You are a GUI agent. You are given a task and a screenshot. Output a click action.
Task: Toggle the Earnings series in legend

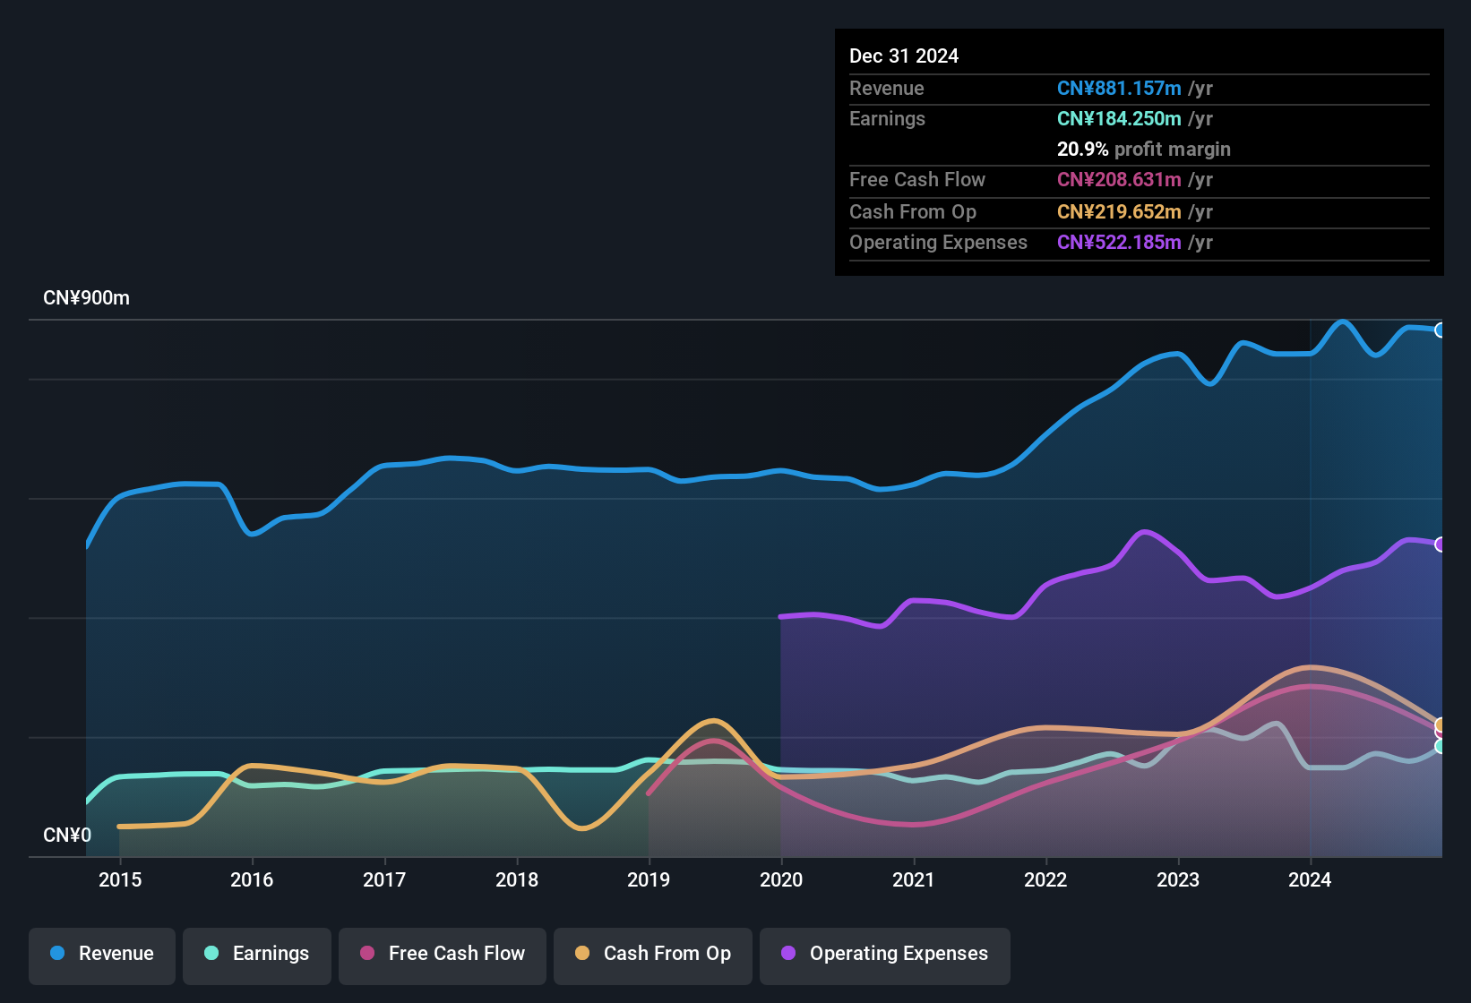(x=257, y=954)
